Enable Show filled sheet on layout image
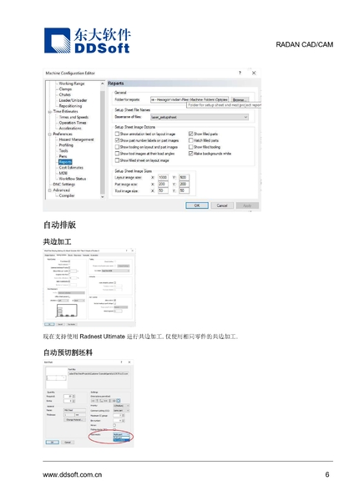 pyautogui.click(x=117, y=160)
